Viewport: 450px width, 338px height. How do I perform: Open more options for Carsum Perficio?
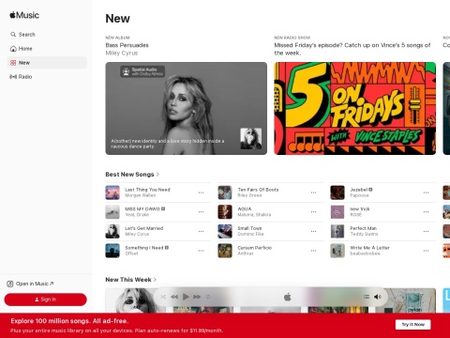pyautogui.click(x=313, y=251)
